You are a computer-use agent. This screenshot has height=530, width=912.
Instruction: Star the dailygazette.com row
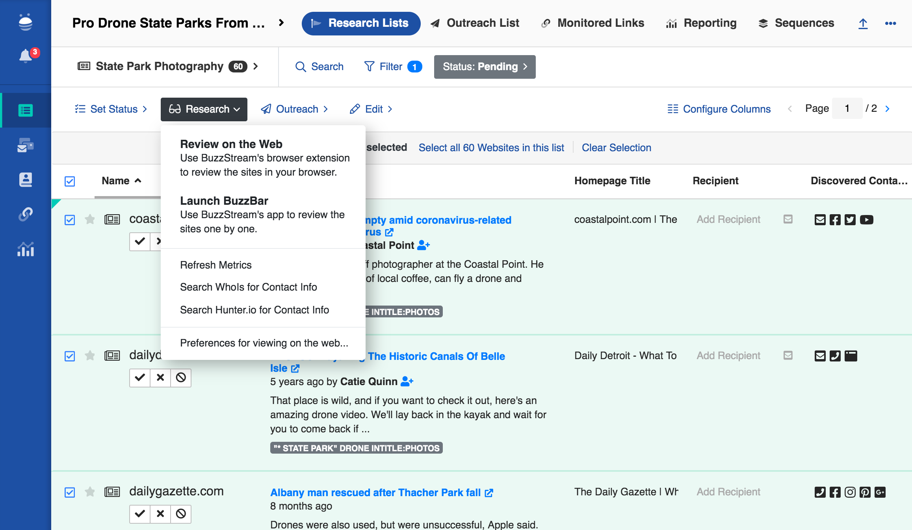pyautogui.click(x=90, y=492)
